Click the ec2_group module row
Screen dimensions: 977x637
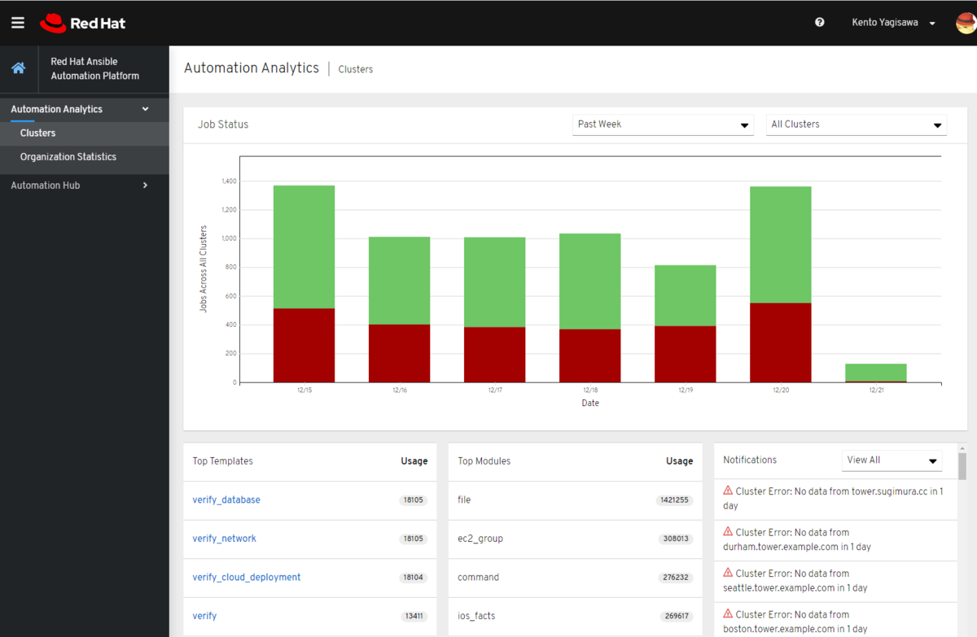[575, 539]
